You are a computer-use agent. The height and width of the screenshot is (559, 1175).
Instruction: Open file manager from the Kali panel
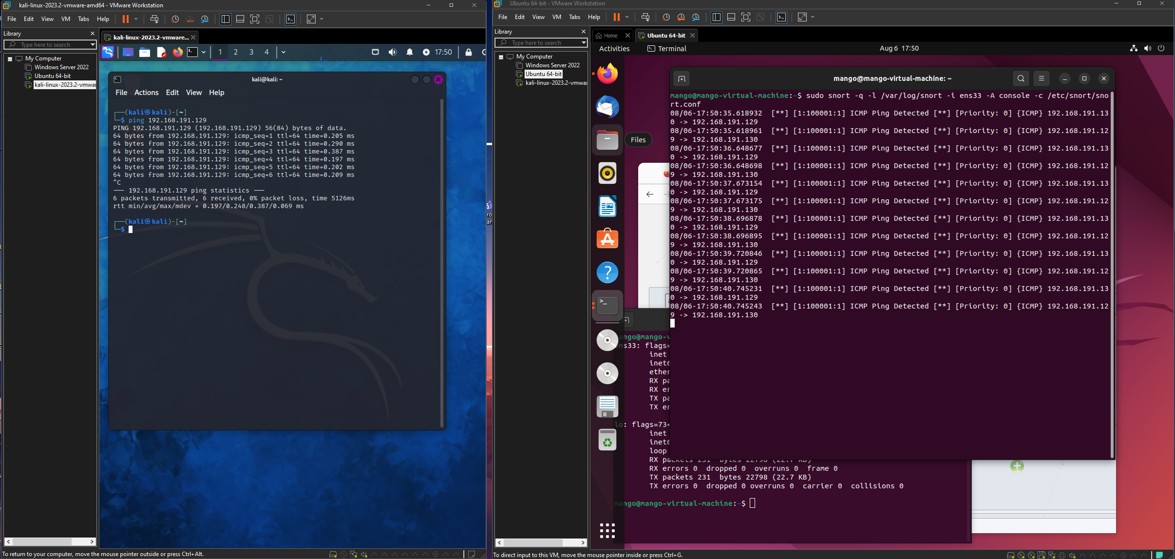(145, 52)
